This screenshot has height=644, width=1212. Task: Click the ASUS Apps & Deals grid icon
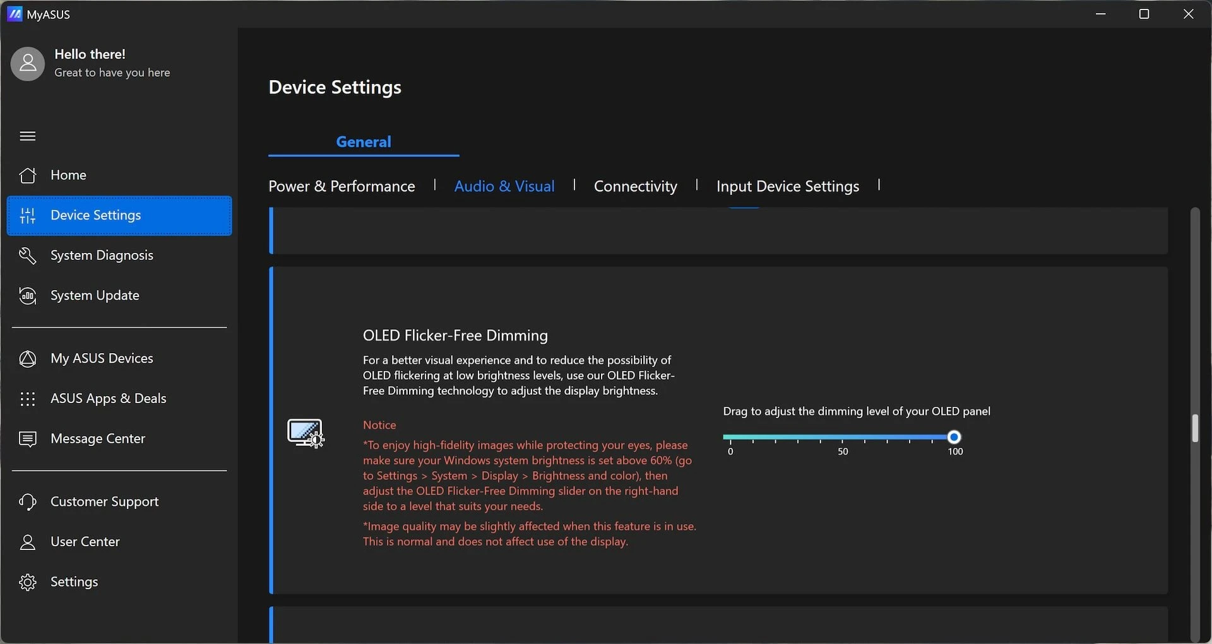tap(28, 399)
